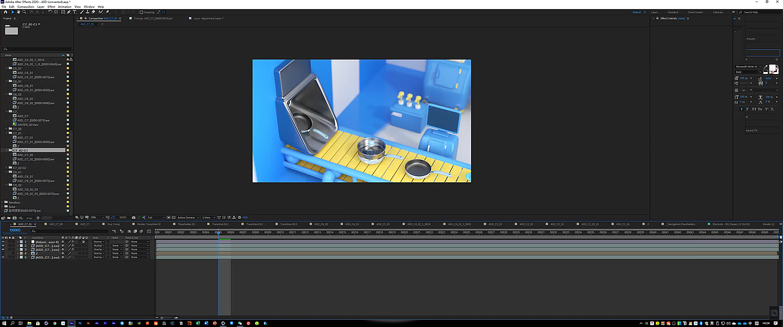Expand the Sandbox folder
Image resolution: width=783 pixels, height=327 pixels.
[x=2, y=202]
